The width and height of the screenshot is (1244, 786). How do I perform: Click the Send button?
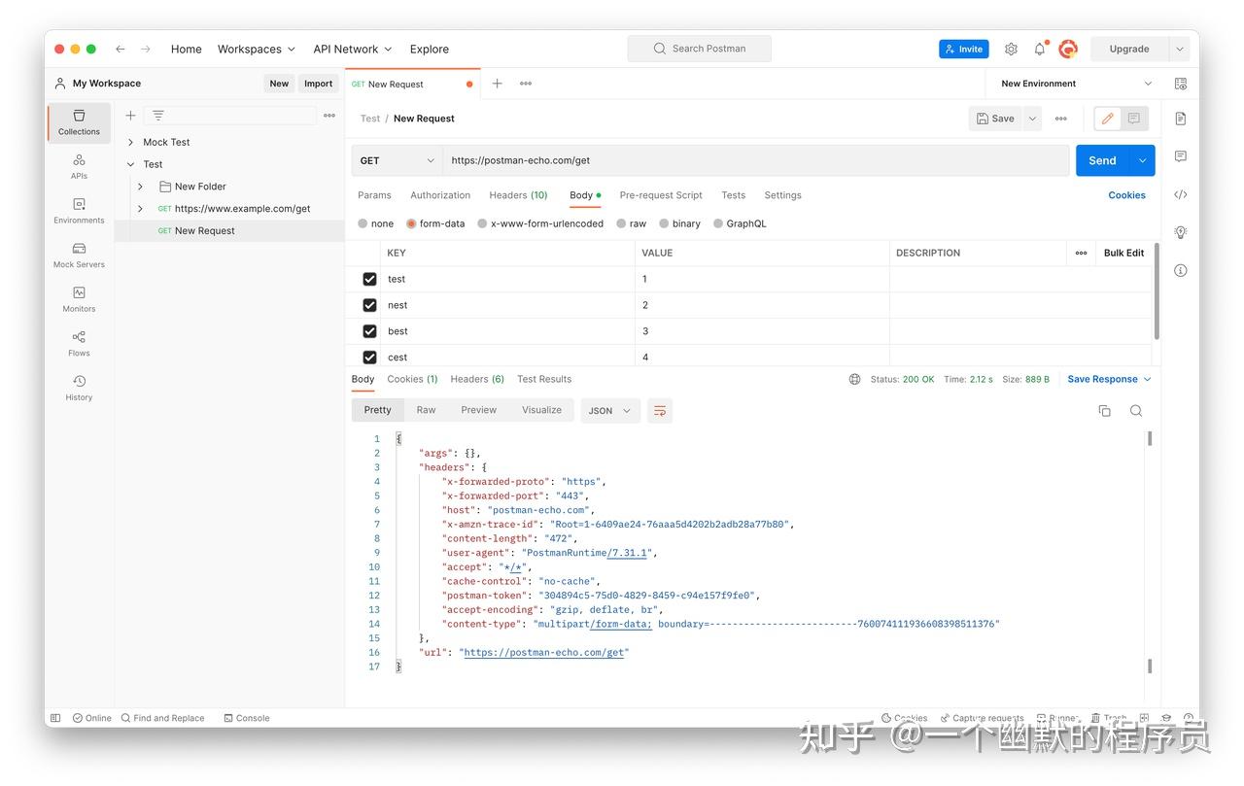pos(1101,160)
